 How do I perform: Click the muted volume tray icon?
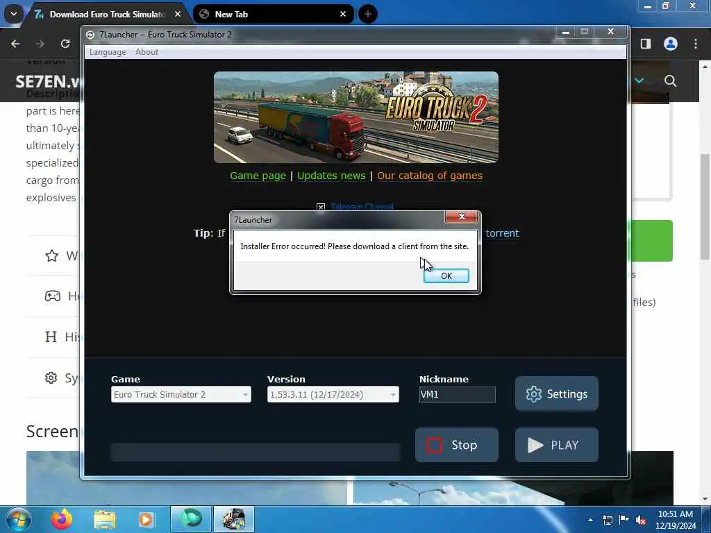click(641, 521)
